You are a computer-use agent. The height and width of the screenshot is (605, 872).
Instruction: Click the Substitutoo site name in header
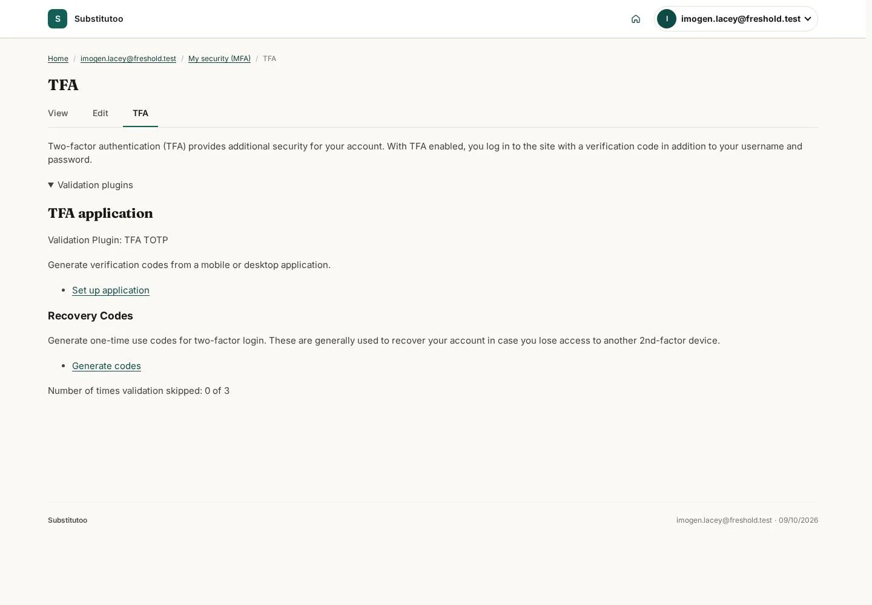point(99,19)
